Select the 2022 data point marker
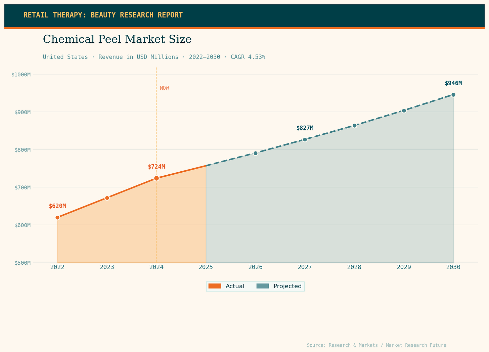 57,218
